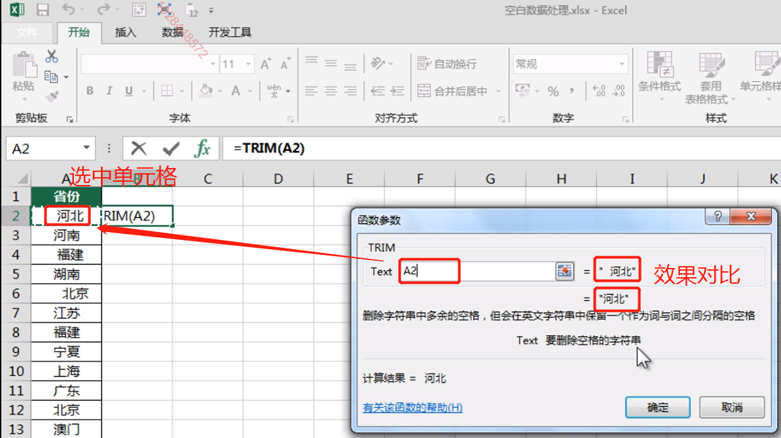This screenshot has height=438, width=781.
Task: Click the enter checkmark in formula bar
Action: pyautogui.click(x=171, y=148)
